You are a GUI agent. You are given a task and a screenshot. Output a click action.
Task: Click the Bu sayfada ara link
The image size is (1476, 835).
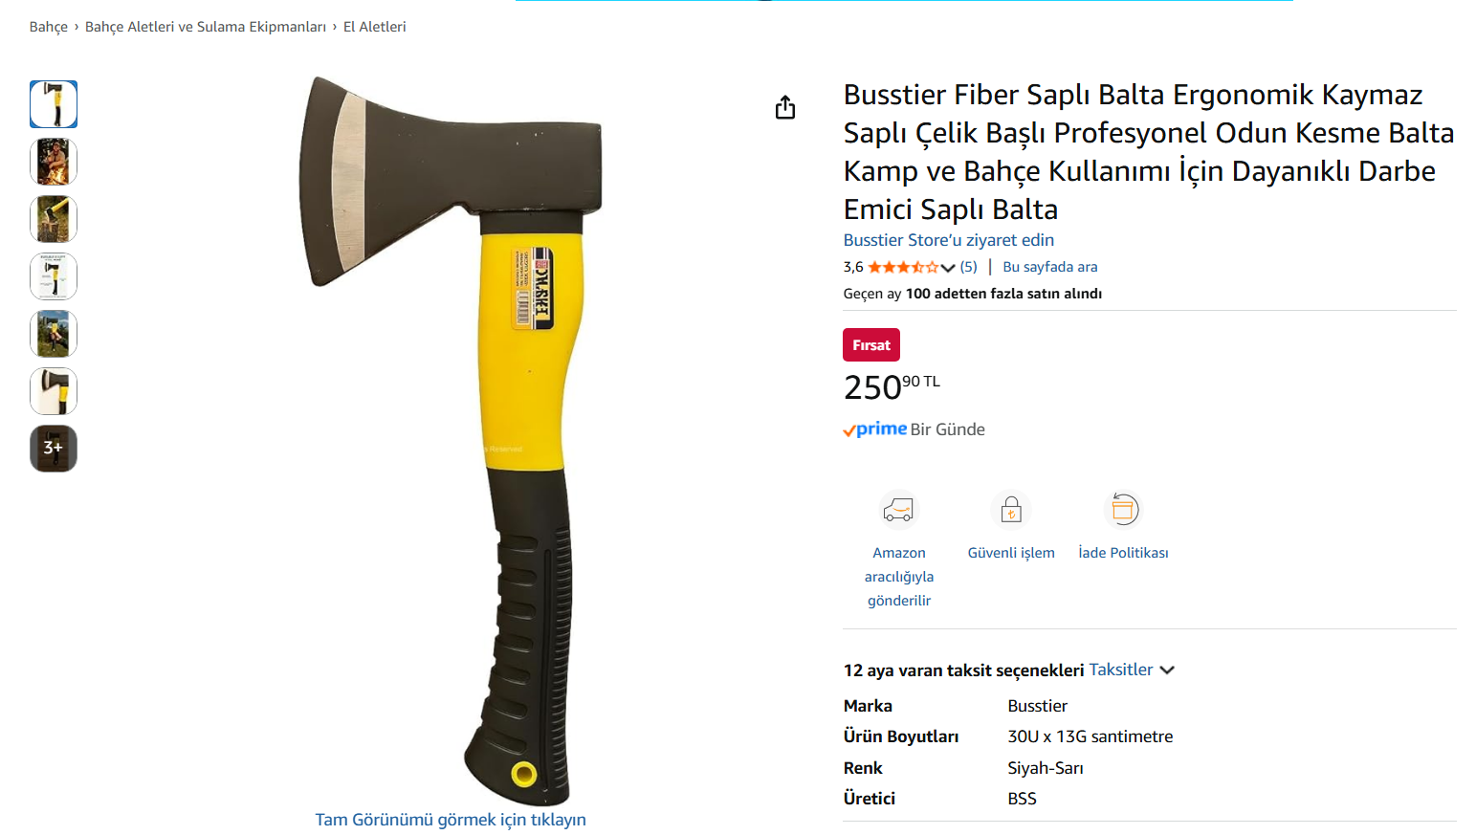coord(1049,267)
